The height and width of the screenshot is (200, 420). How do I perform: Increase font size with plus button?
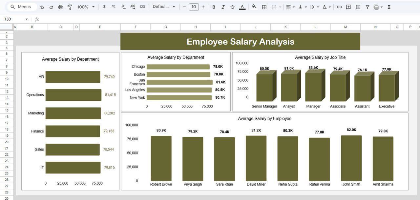click(203, 7)
